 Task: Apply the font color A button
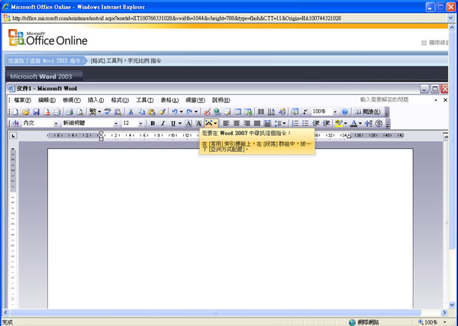tap(353, 123)
